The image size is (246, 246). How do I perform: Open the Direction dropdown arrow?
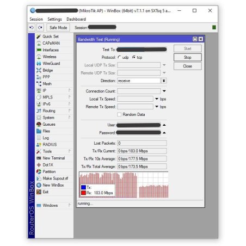coord(164,81)
